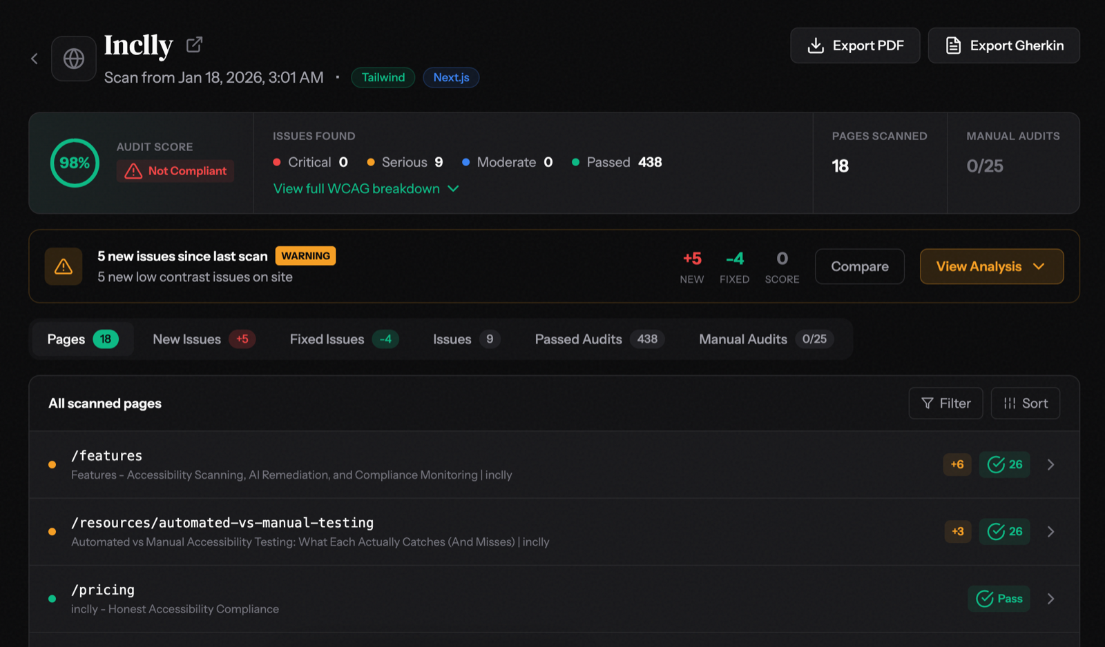Open site via the external link icon
The width and height of the screenshot is (1105, 647).
pyautogui.click(x=193, y=43)
